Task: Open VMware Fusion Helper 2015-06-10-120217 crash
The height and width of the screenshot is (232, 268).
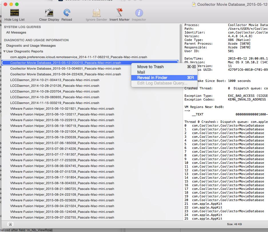Action: [x=62, y=114]
